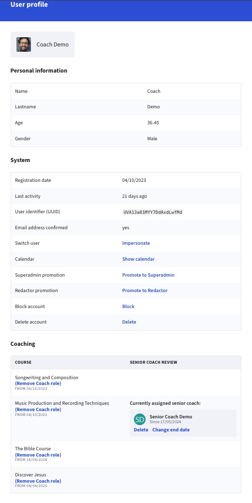252x503 pixels.
Task: Block this user account
Action: [x=128, y=306]
